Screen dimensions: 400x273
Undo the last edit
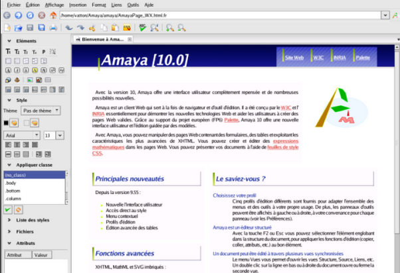(69, 27)
